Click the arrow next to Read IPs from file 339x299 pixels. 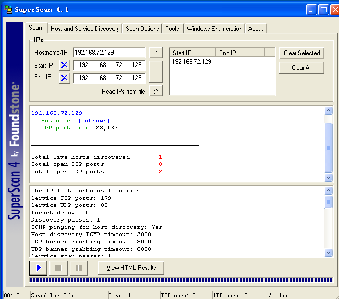(x=156, y=91)
